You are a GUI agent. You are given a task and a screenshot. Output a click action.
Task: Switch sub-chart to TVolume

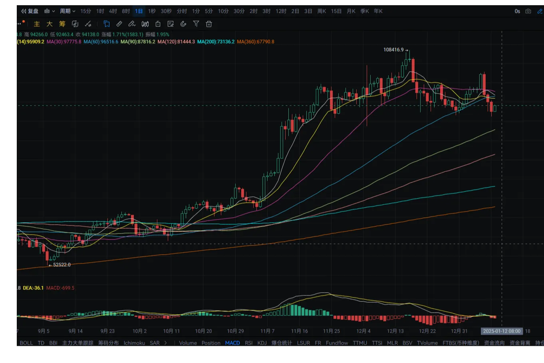[427, 343]
